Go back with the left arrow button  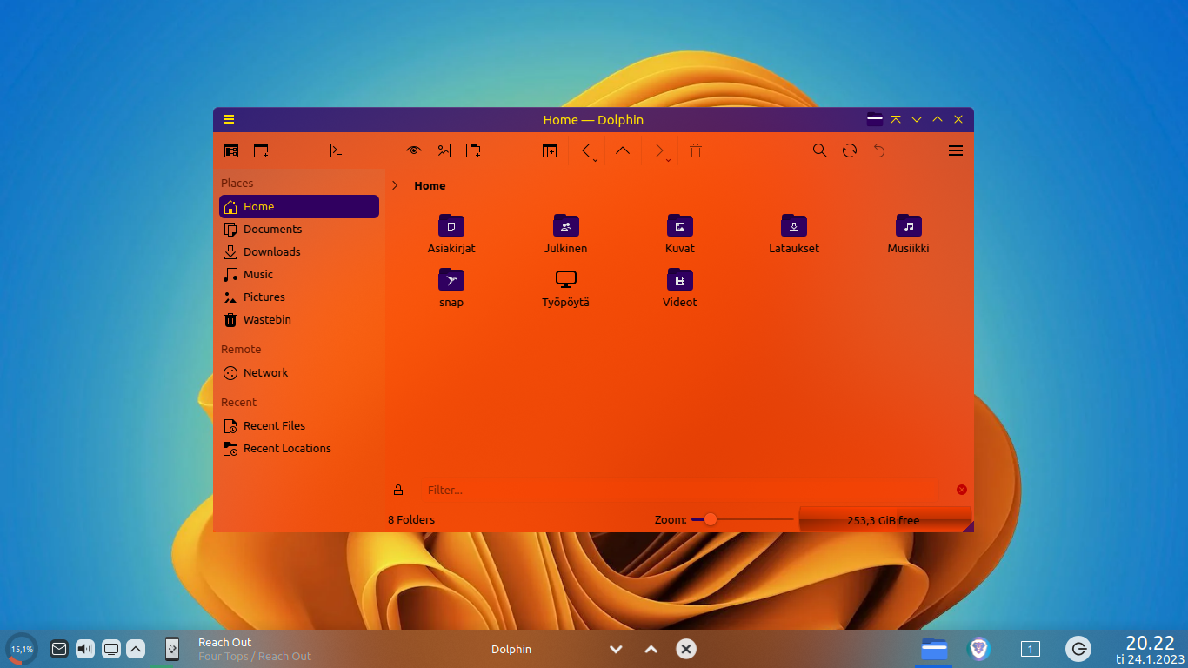[587, 150]
